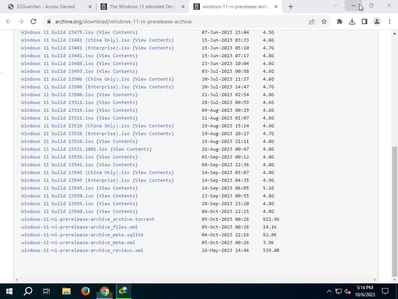View Contents of build 23486.iso
398x299 pixels.
click(117, 63)
